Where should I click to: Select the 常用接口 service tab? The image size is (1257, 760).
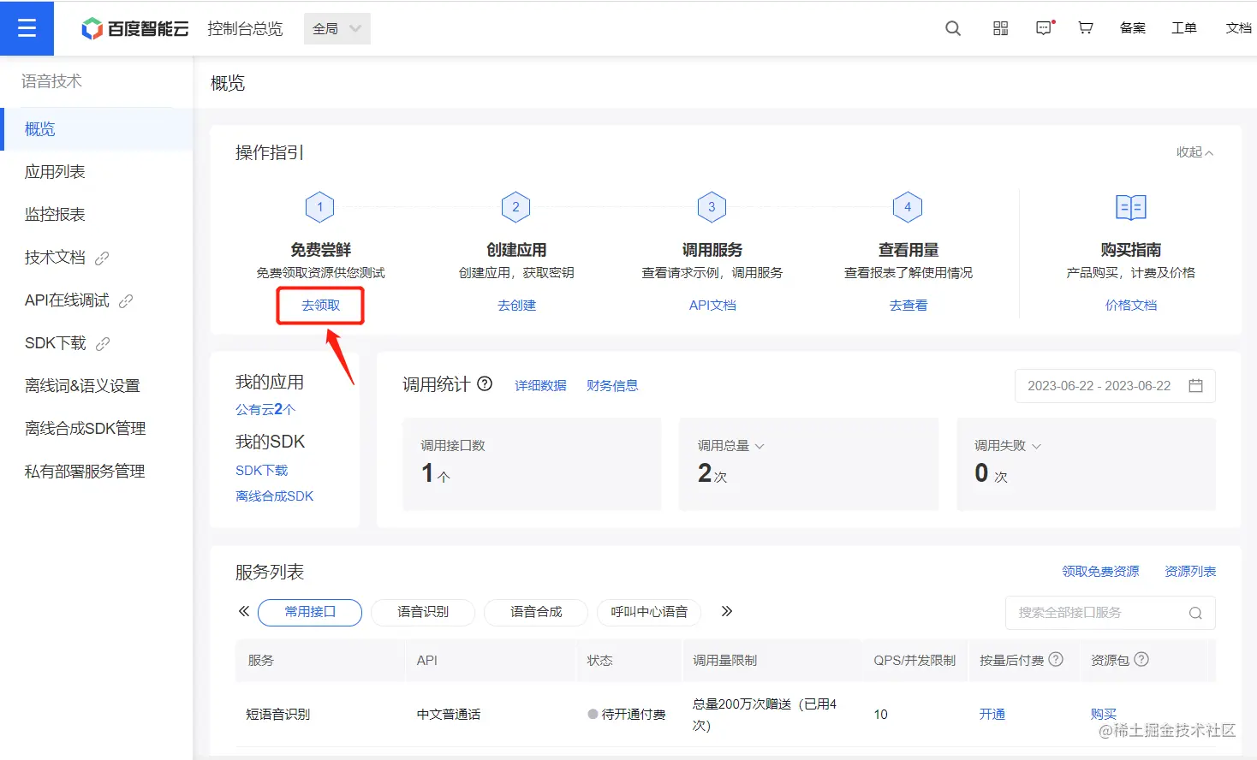(310, 612)
